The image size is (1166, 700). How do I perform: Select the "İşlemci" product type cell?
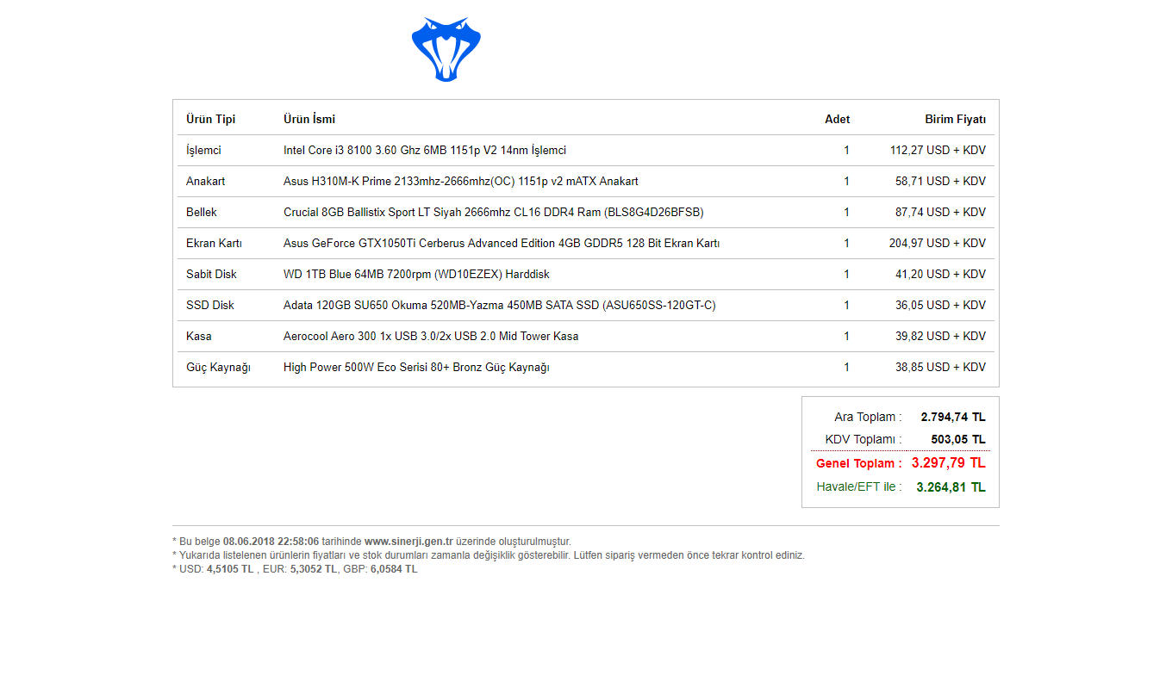click(x=203, y=151)
